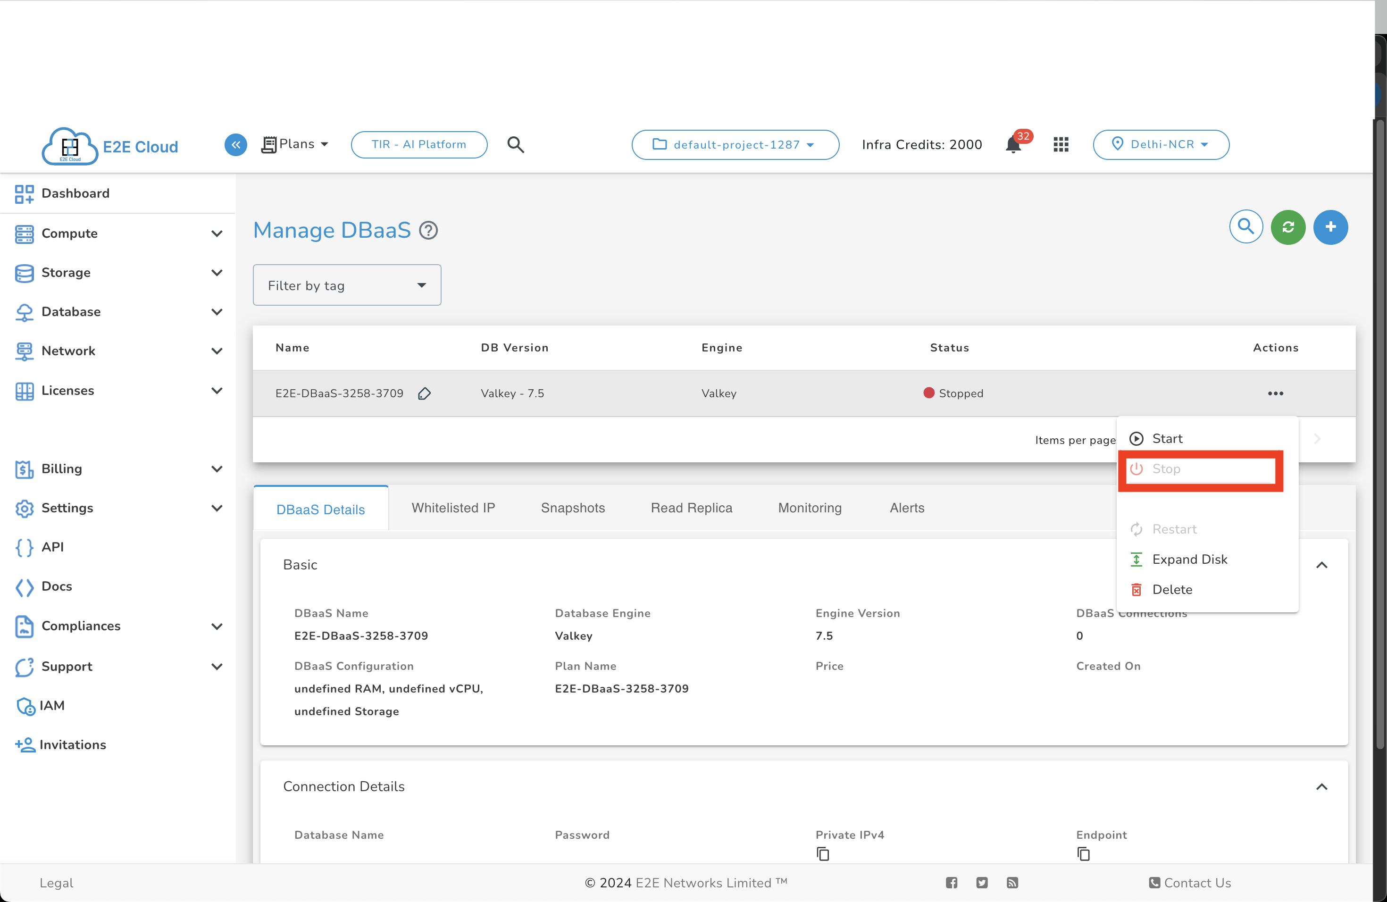This screenshot has height=902, width=1387.
Task: Click the Restart option in actions menu
Action: [x=1175, y=529]
